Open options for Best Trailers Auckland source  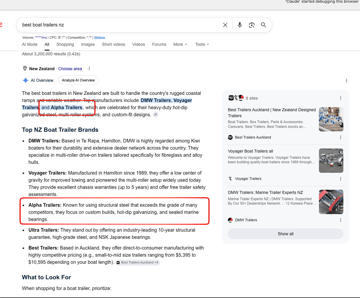pos(341,137)
